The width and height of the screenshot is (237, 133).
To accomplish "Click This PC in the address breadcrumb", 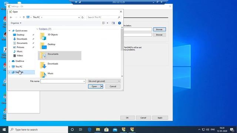I will 36,17.
